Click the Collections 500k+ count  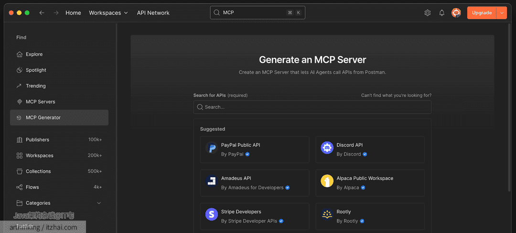click(95, 172)
